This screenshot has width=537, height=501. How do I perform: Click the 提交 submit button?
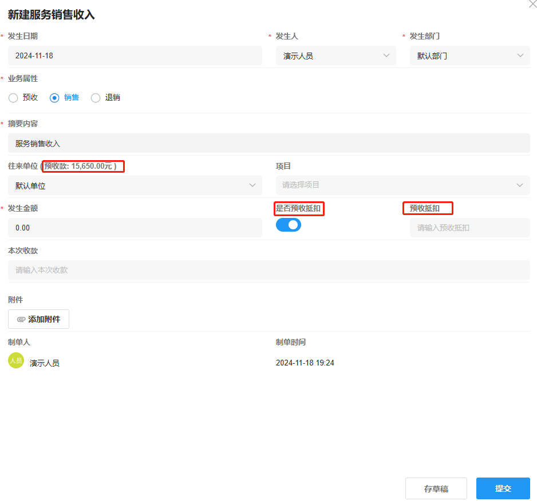click(503, 488)
